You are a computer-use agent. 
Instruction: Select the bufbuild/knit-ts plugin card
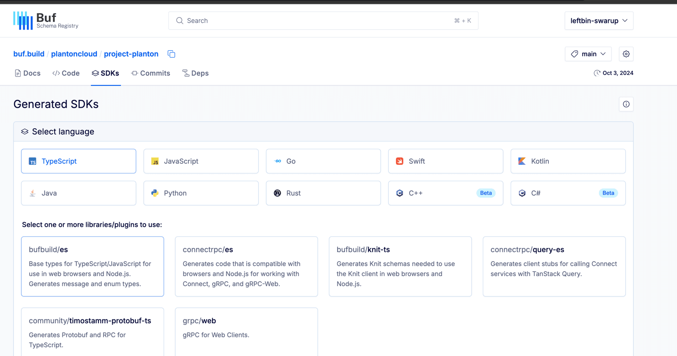pos(401,267)
